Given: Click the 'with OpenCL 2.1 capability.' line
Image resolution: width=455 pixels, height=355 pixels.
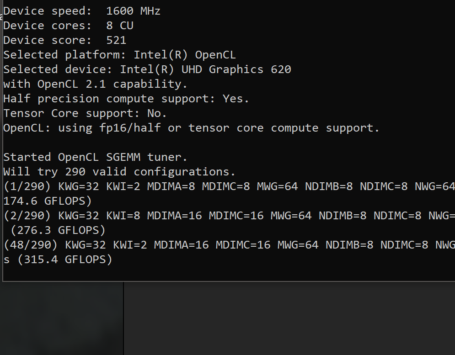Looking at the screenshot, I should (x=95, y=84).
